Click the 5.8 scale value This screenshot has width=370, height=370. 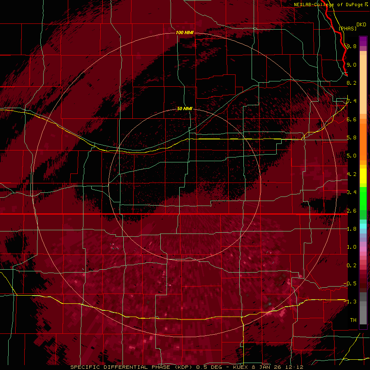point(351,138)
